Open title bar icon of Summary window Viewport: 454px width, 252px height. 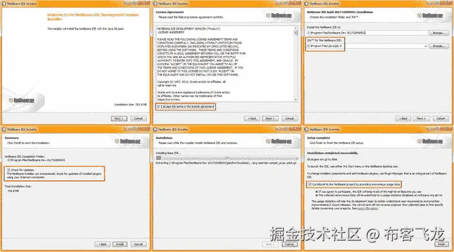click(x=4, y=130)
